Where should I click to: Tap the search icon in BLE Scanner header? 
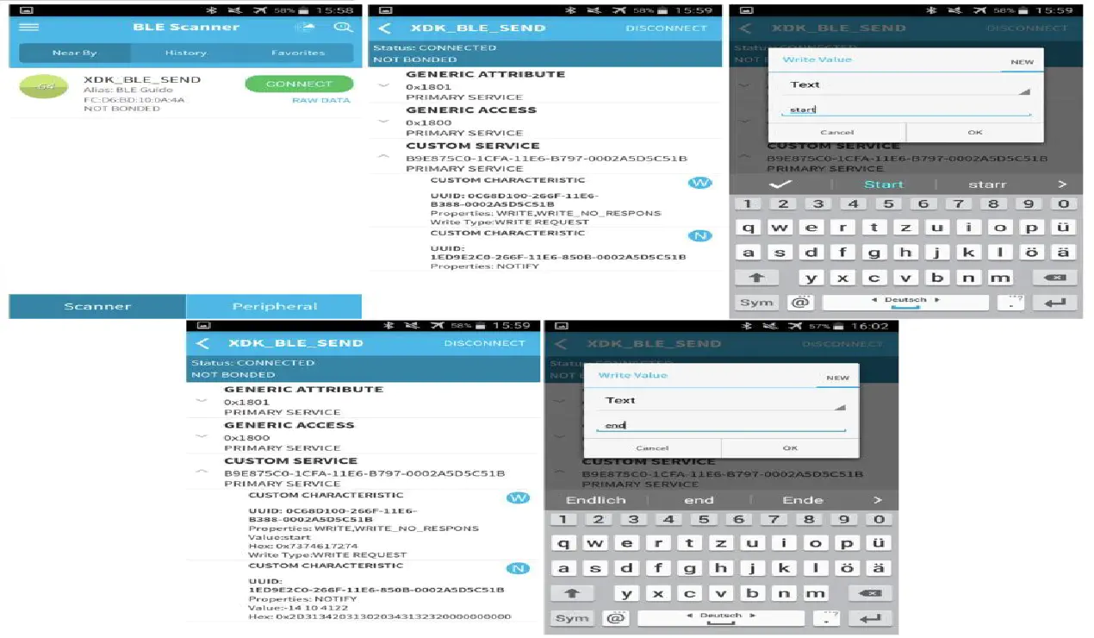click(x=342, y=28)
